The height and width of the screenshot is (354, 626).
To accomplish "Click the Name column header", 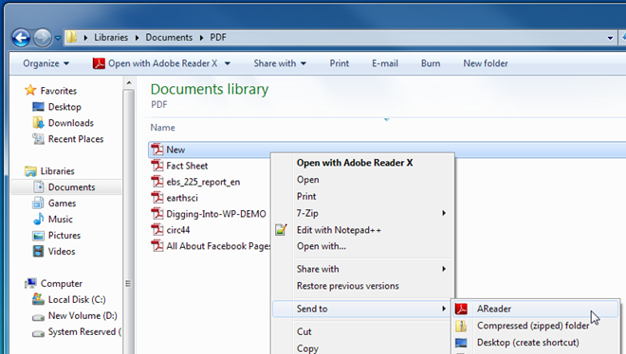I will (162, 128).
